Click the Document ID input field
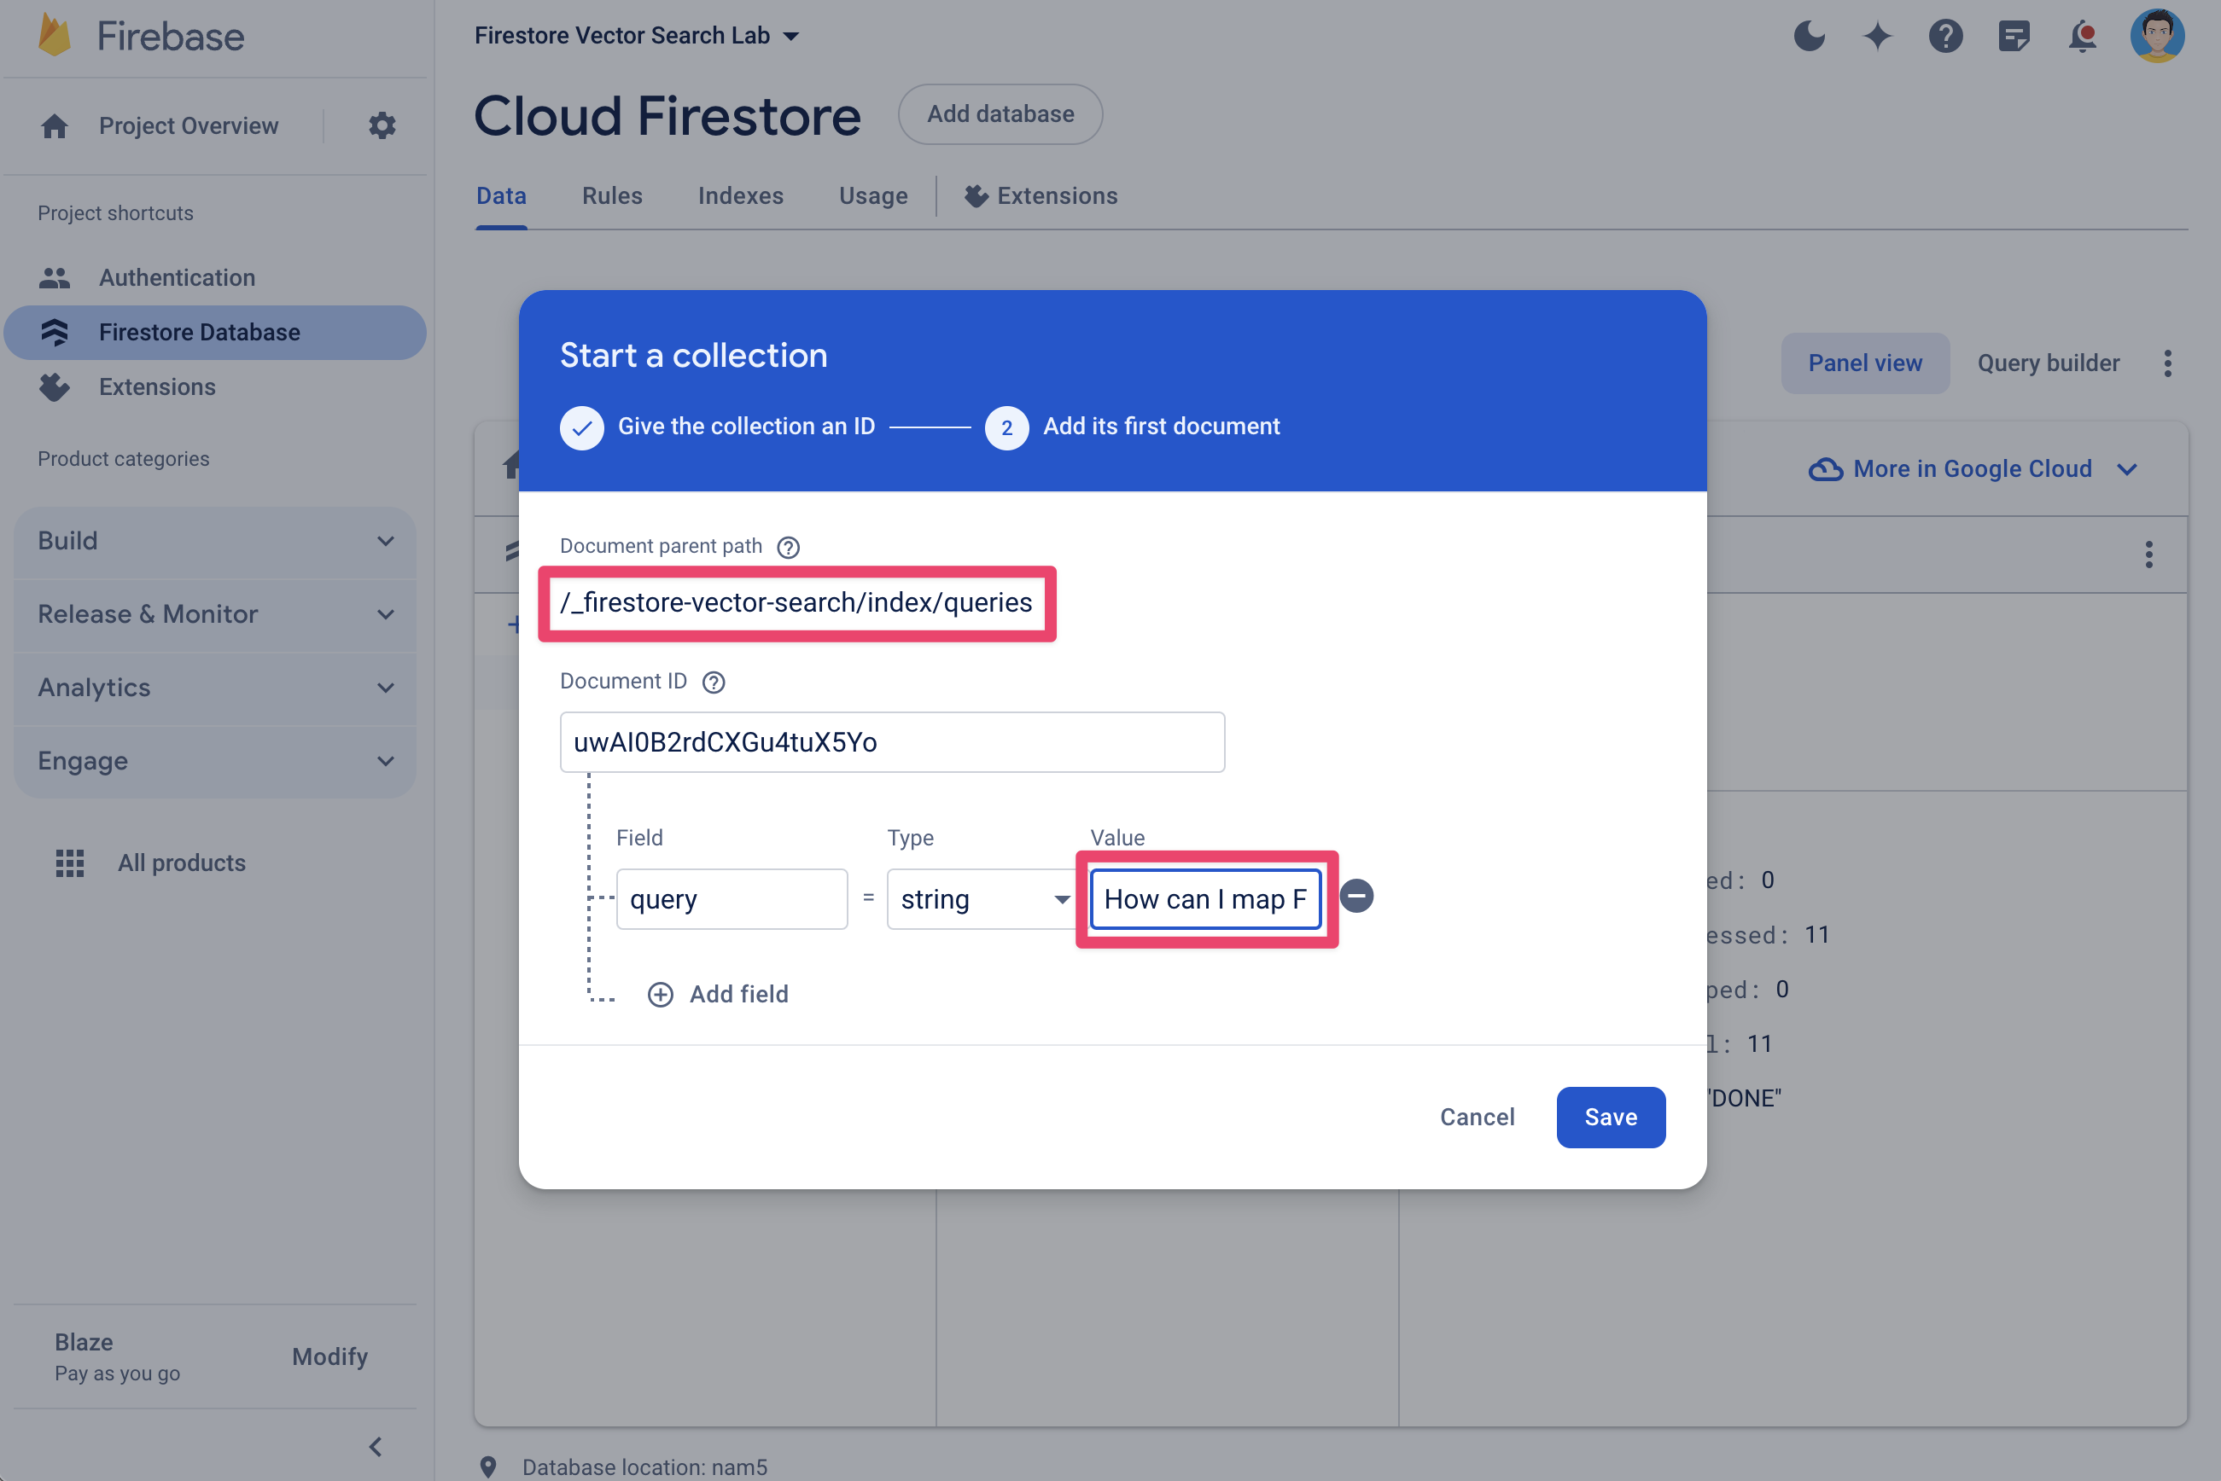The height and width of the screenshot is (1481, 2221). point(891,740)
